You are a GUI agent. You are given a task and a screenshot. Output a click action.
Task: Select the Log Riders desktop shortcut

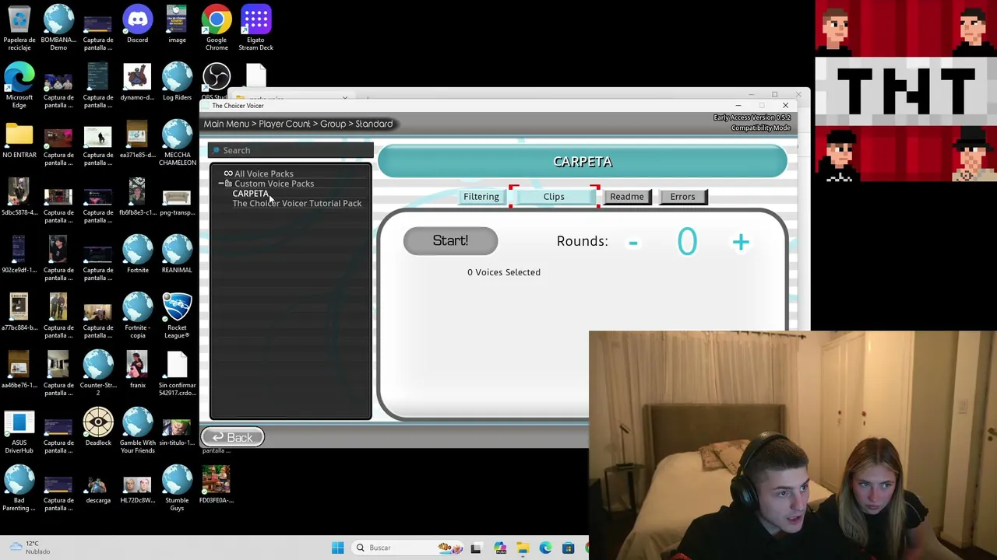coord(177,82)
